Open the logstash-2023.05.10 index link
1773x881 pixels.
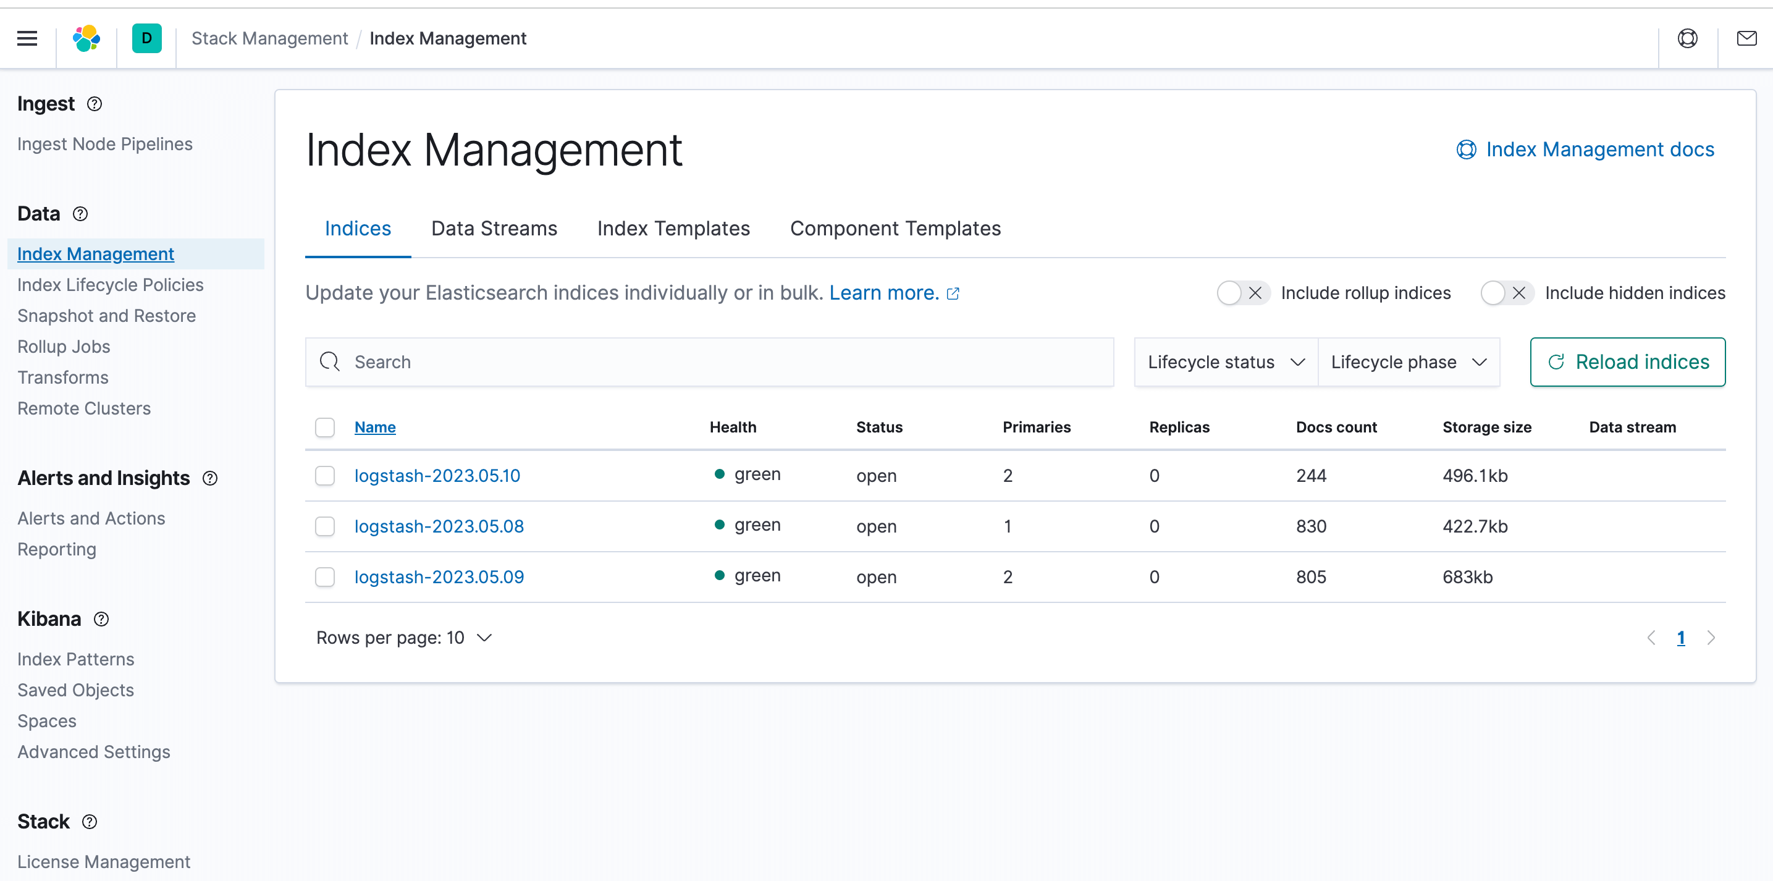click(x=437, y=476)
